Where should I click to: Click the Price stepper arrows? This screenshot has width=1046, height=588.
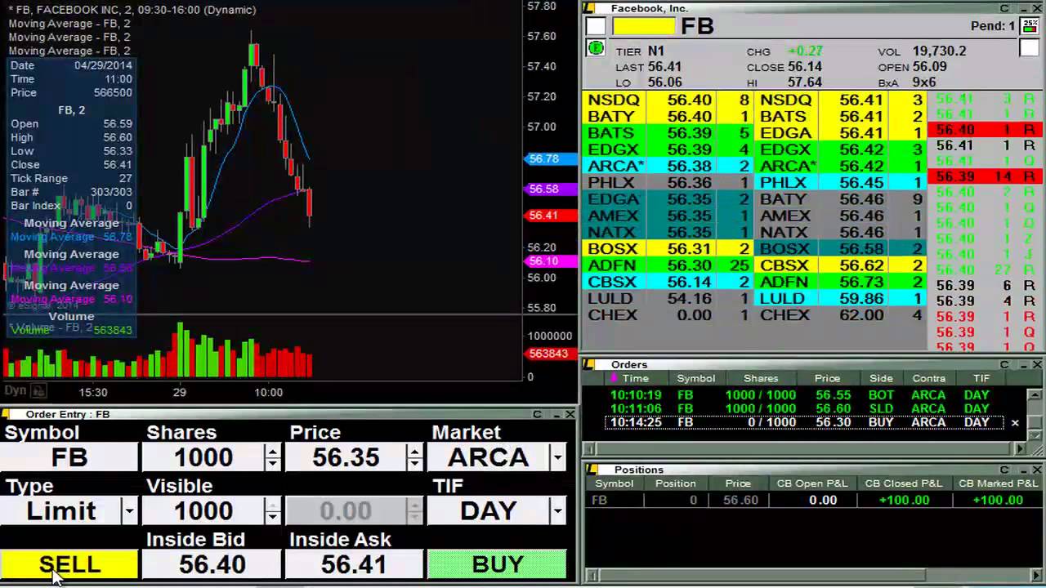coord(415,457)
